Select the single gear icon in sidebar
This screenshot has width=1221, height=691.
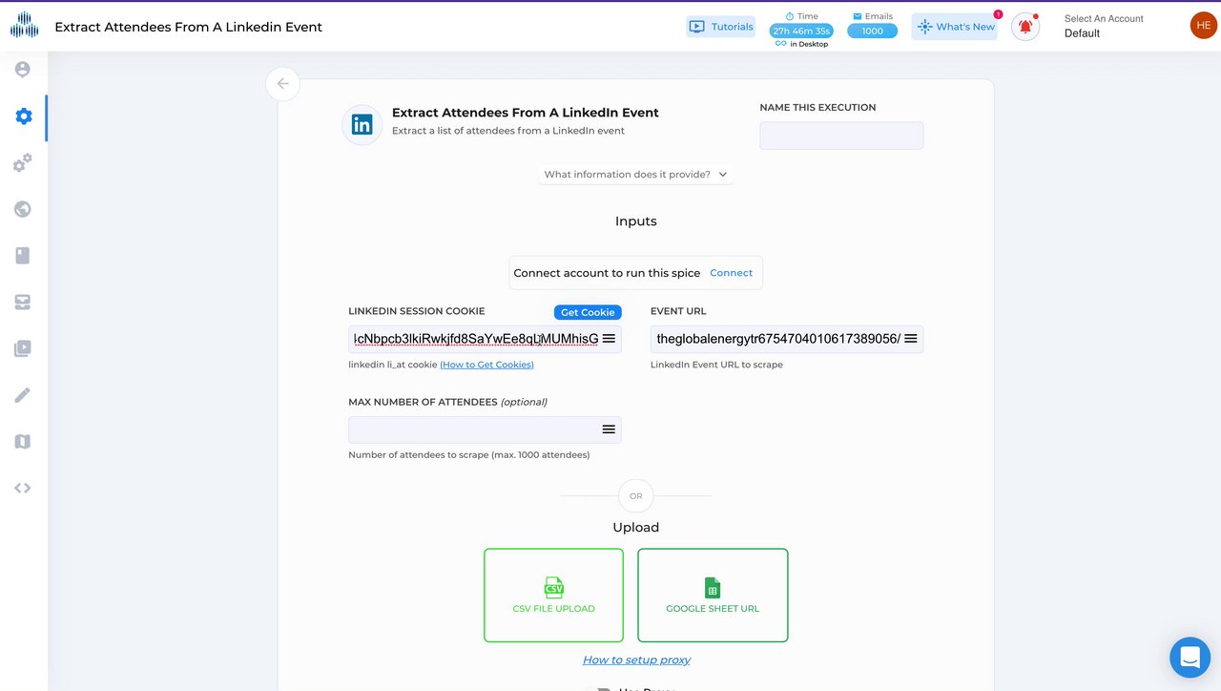click(23, 116)
